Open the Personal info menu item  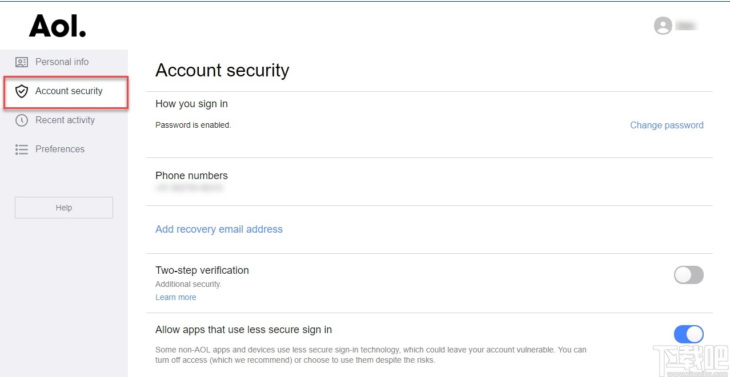(x=62, y=62)
